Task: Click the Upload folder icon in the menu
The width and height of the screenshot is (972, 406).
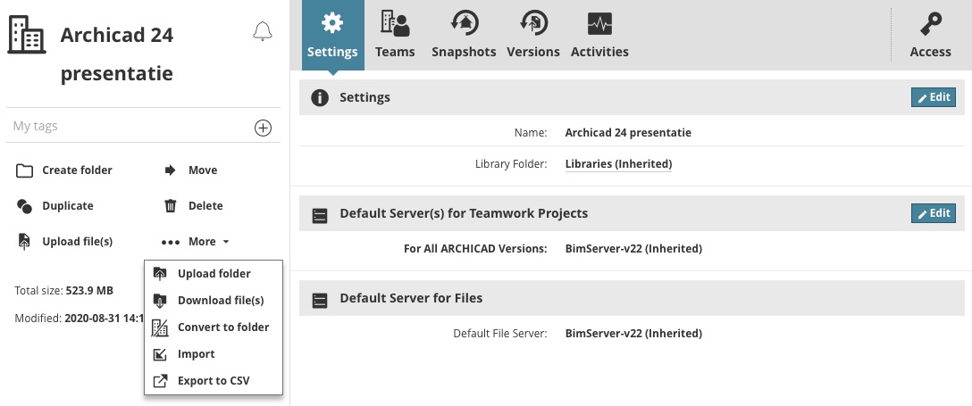Action: 160,274
